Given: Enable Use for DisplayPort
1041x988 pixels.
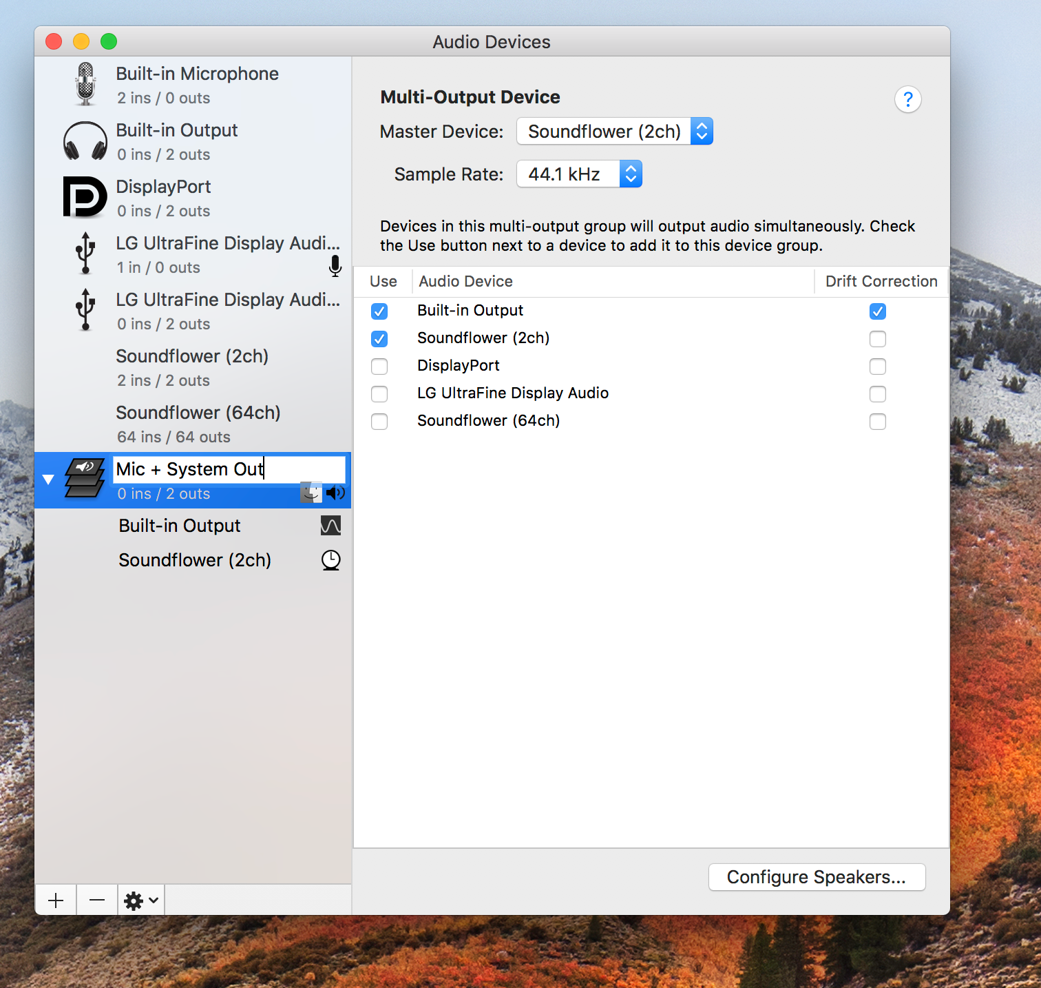Looking at the screenshot, I should click(379, 367).
